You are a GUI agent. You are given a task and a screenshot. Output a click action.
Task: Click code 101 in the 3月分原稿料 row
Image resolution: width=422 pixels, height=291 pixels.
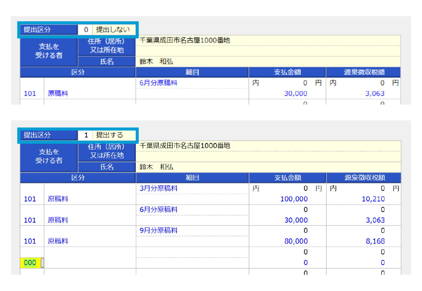pos(30,199)
